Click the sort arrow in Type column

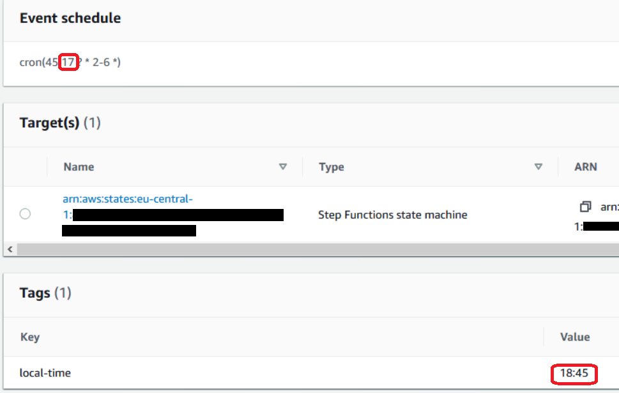tap(539, 167)
